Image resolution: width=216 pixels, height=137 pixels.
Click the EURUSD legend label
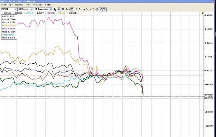click(x=8, y=13)
